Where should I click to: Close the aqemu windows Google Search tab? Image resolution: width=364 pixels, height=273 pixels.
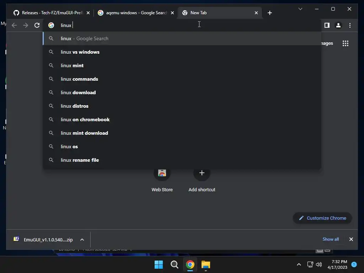pyautogui.click(x=172, y=13)
